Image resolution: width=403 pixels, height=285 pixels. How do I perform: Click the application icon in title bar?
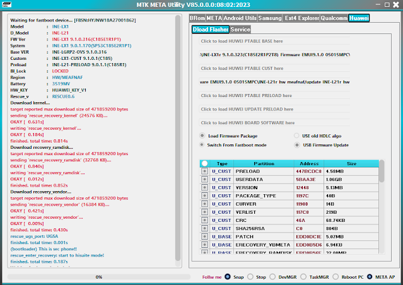tap(7, 4)
